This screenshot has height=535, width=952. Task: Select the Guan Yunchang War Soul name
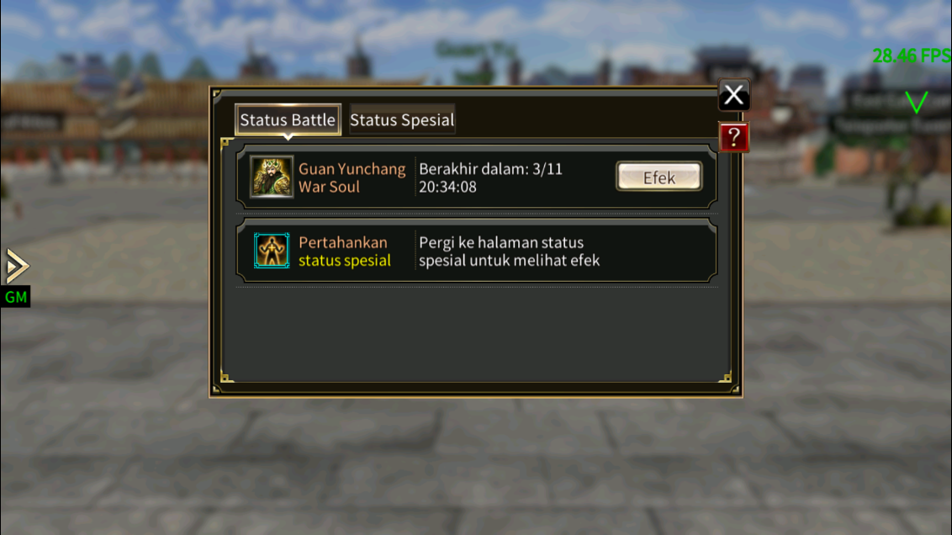pyautogui.click(x=352, y=177)
